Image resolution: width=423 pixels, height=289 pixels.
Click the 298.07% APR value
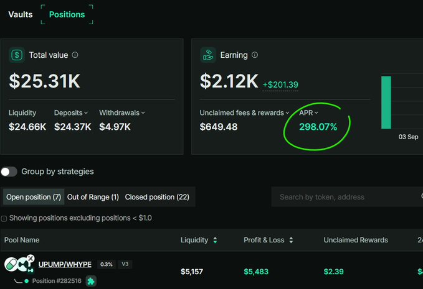click(318, 127)
